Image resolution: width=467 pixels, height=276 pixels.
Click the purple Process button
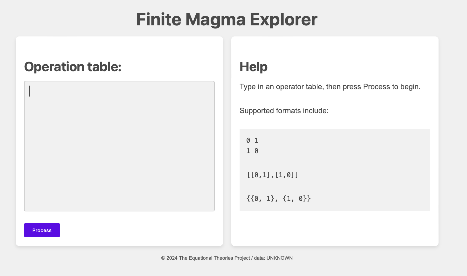click(42, 230)
